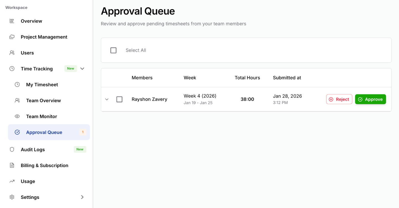Approve Rayshon Zavery's timesheet

370,99
